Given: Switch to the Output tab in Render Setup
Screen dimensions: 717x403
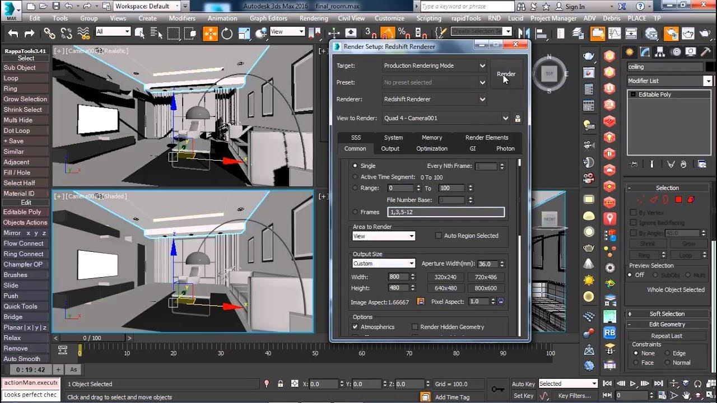Looking at the screenshot, I should 390,149.
